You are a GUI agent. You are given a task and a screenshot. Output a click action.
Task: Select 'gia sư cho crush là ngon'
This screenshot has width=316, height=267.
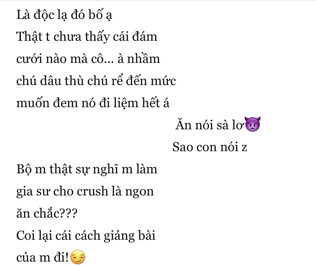85,191
